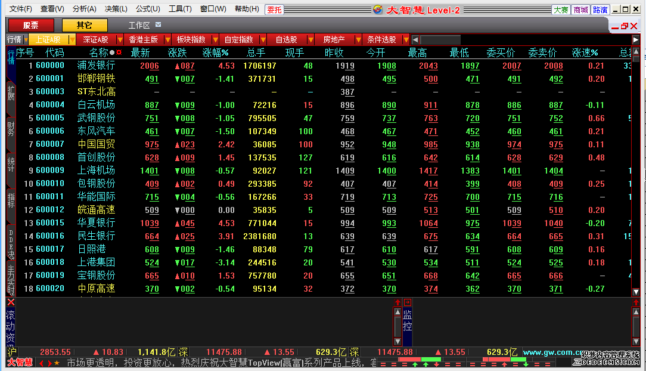The image size is (646, 371).
Task: Click the red up arrow at far-right panel
Action: click(636, 302)
